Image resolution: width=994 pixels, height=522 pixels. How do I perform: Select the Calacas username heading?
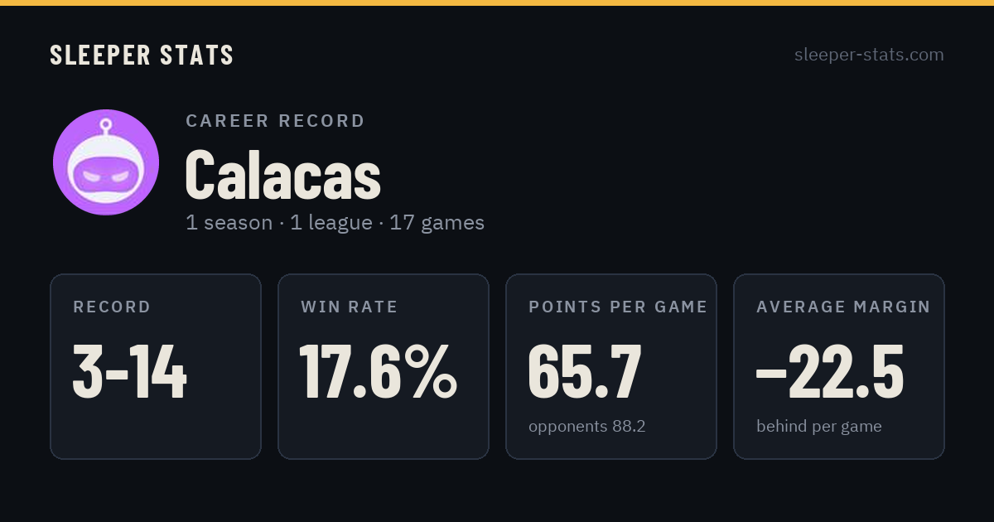pos(282,175)
